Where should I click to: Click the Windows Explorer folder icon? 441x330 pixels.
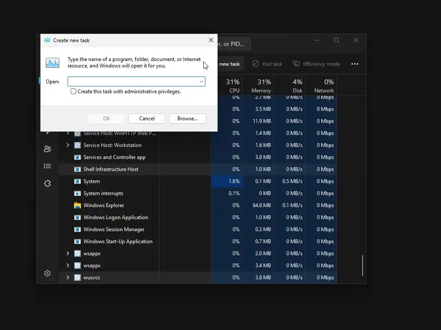(x=78, y=205)
